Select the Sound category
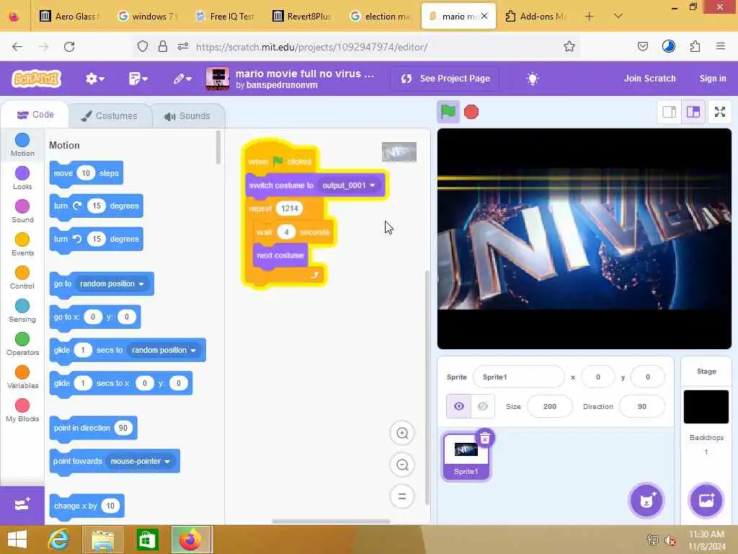The height and width of the screenshot is (554, 738). click(x=22, y=211)
